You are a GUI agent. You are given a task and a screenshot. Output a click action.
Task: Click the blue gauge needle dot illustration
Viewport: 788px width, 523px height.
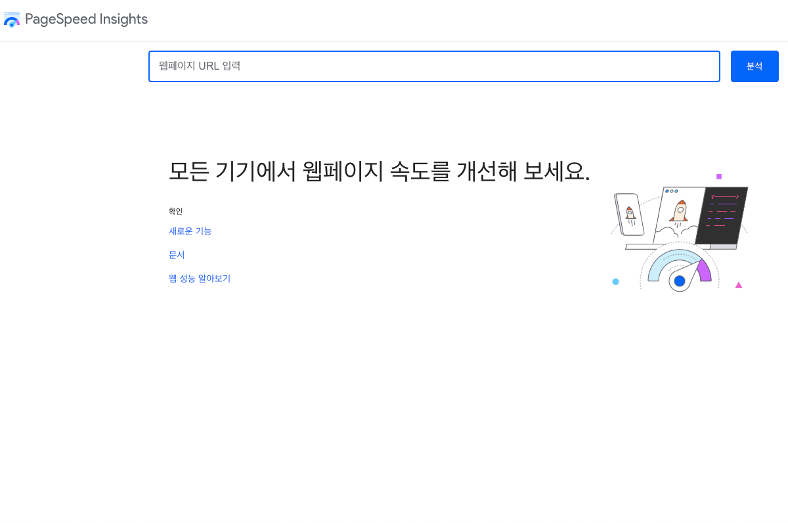point(680,281)
